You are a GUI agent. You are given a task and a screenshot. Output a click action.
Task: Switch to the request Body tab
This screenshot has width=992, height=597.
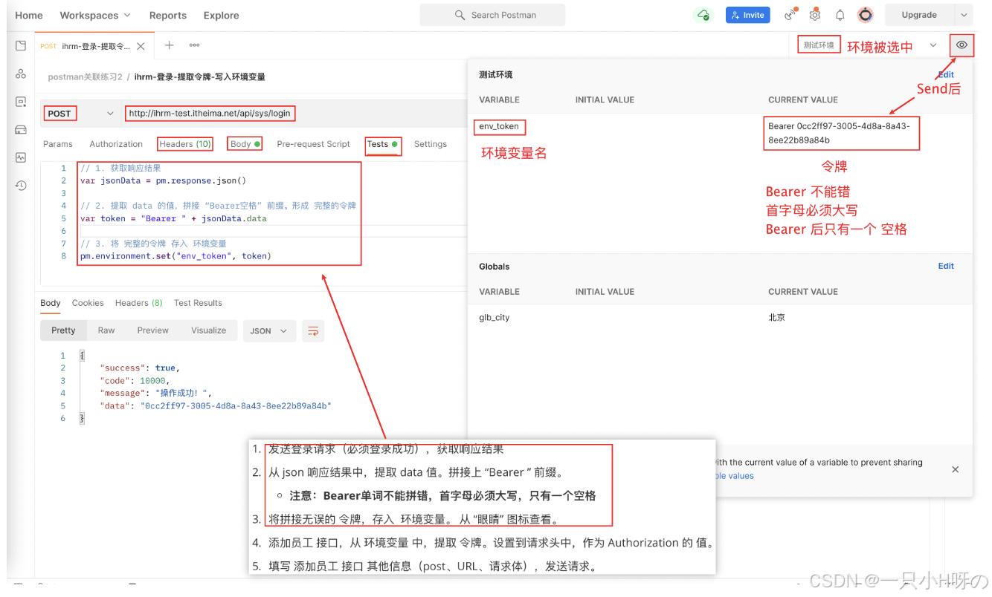point(245,144)
